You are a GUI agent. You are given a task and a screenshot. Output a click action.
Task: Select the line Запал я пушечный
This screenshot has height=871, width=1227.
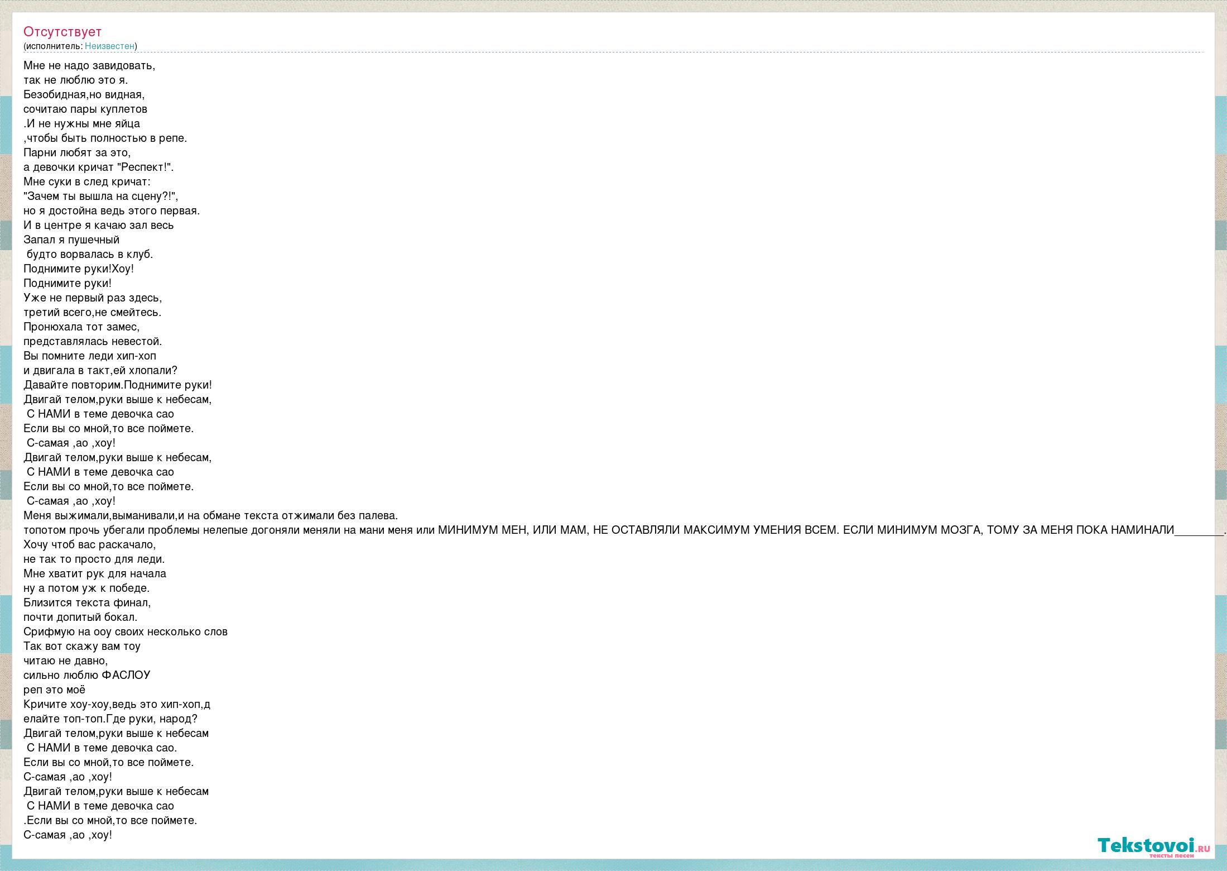click(71, 240)
